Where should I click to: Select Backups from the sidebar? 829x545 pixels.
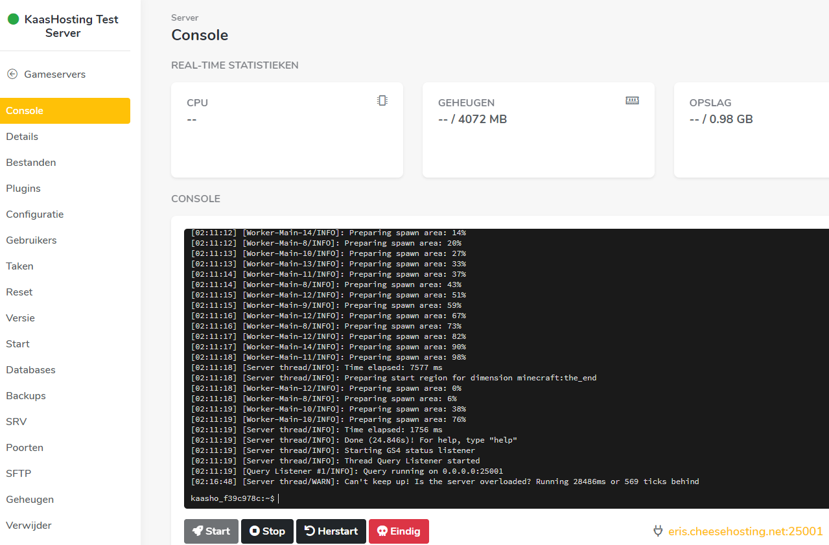tap(26, 396)
